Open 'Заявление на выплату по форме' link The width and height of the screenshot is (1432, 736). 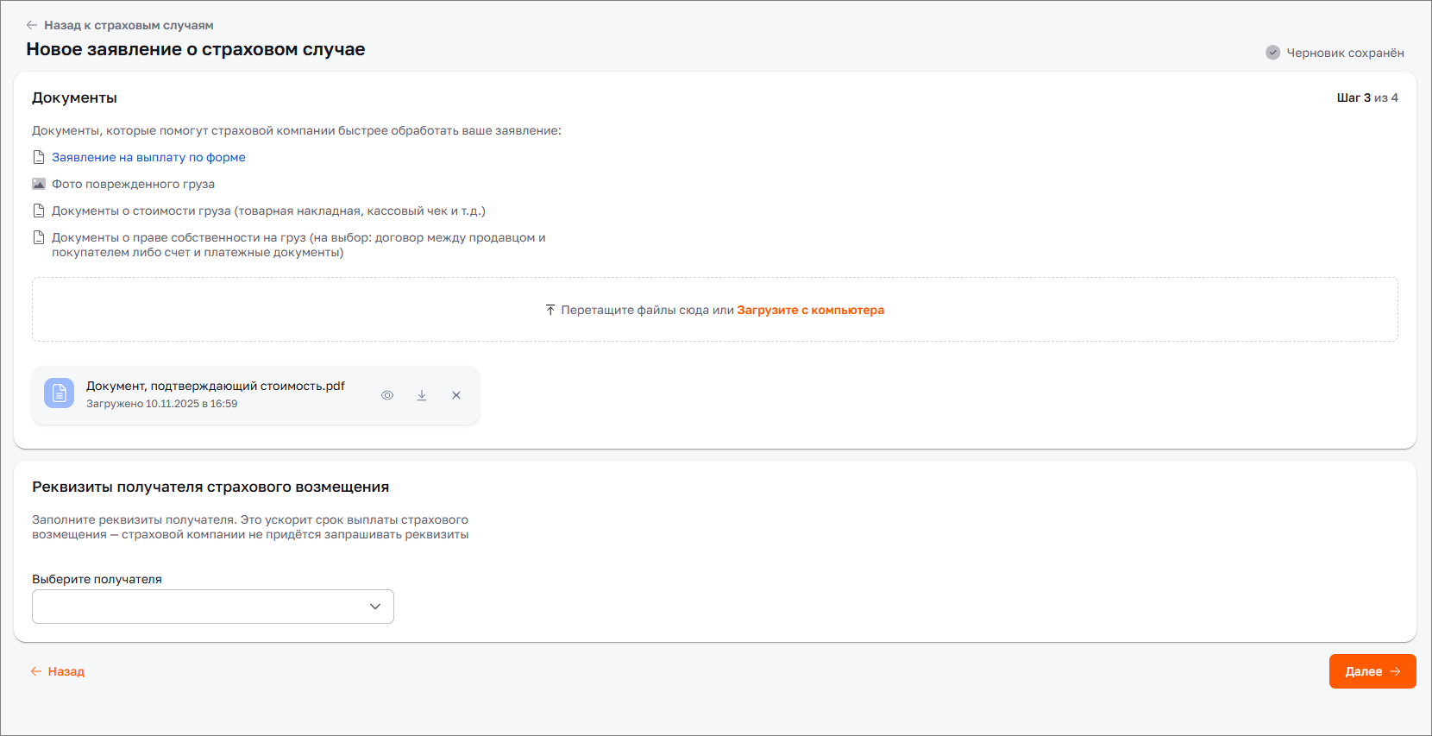(148, 157)
